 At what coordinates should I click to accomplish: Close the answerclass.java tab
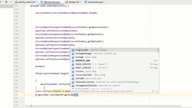(105, 2)
